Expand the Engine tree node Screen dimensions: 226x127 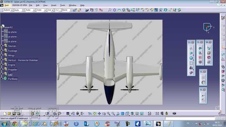pyautogui.click(x=2, y=65)
